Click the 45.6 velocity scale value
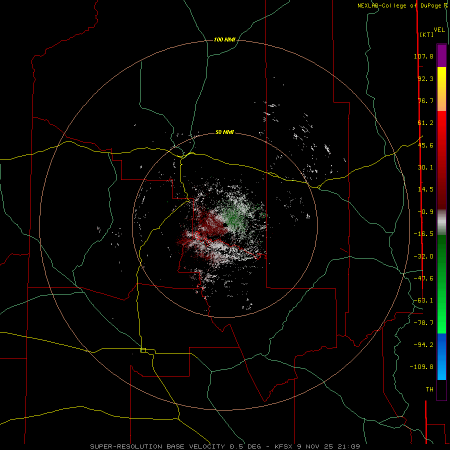The image size is (450, 450). (x=425, y=145)
